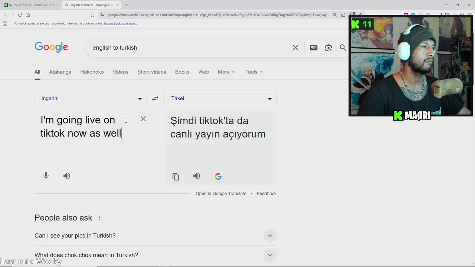Click the English source text area
475x267 pixels.
point(81,126)
